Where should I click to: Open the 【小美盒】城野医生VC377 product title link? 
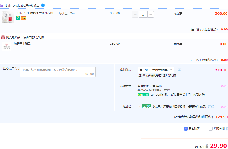point(36,13)
